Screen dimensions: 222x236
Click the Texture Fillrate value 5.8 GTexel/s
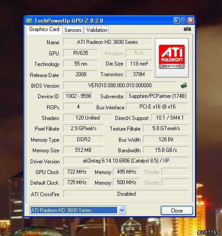166,128
